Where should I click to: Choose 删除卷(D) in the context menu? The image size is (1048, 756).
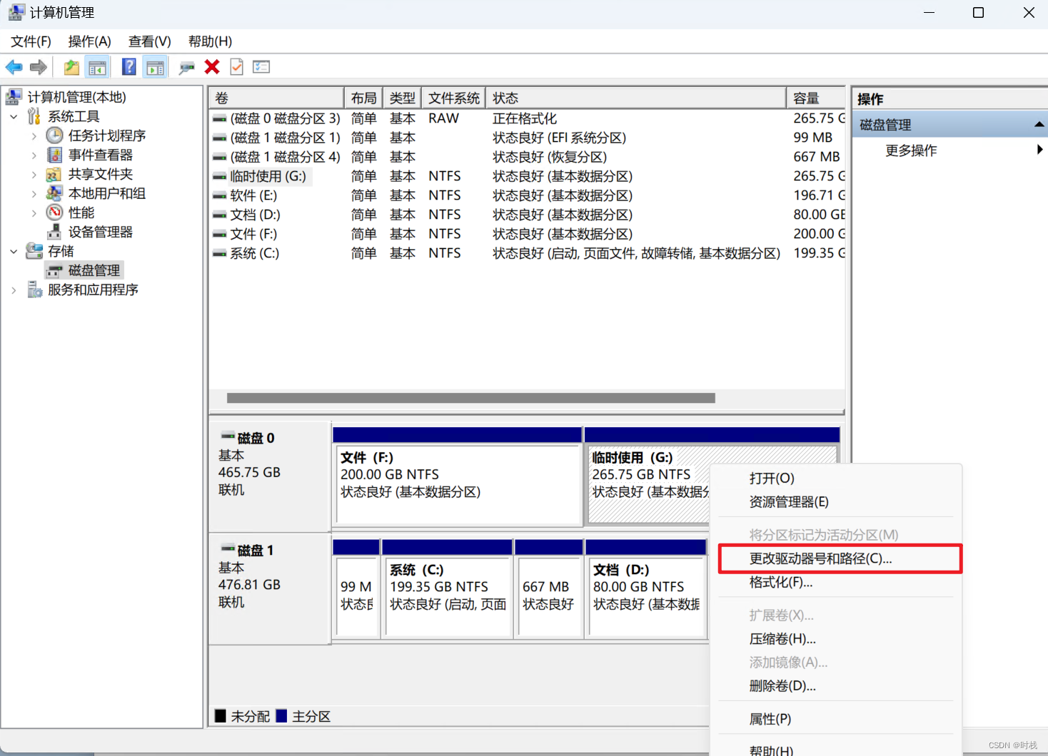[x=835, y=686]
